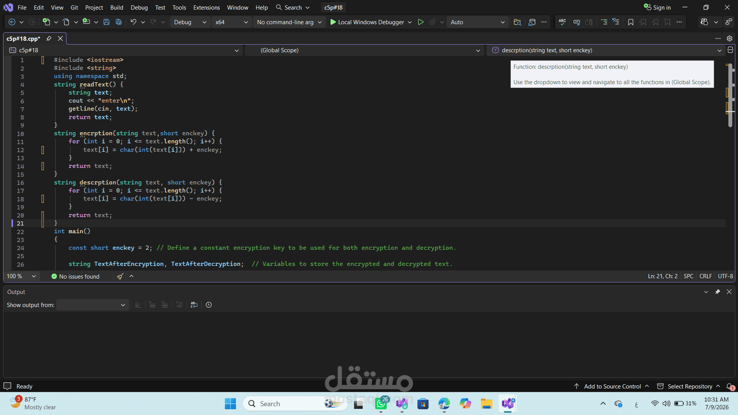The height and width of the screenshot is (415, 738).
Task: Open the 100 % zoom dropdown
Action: (x=22, y=276)
